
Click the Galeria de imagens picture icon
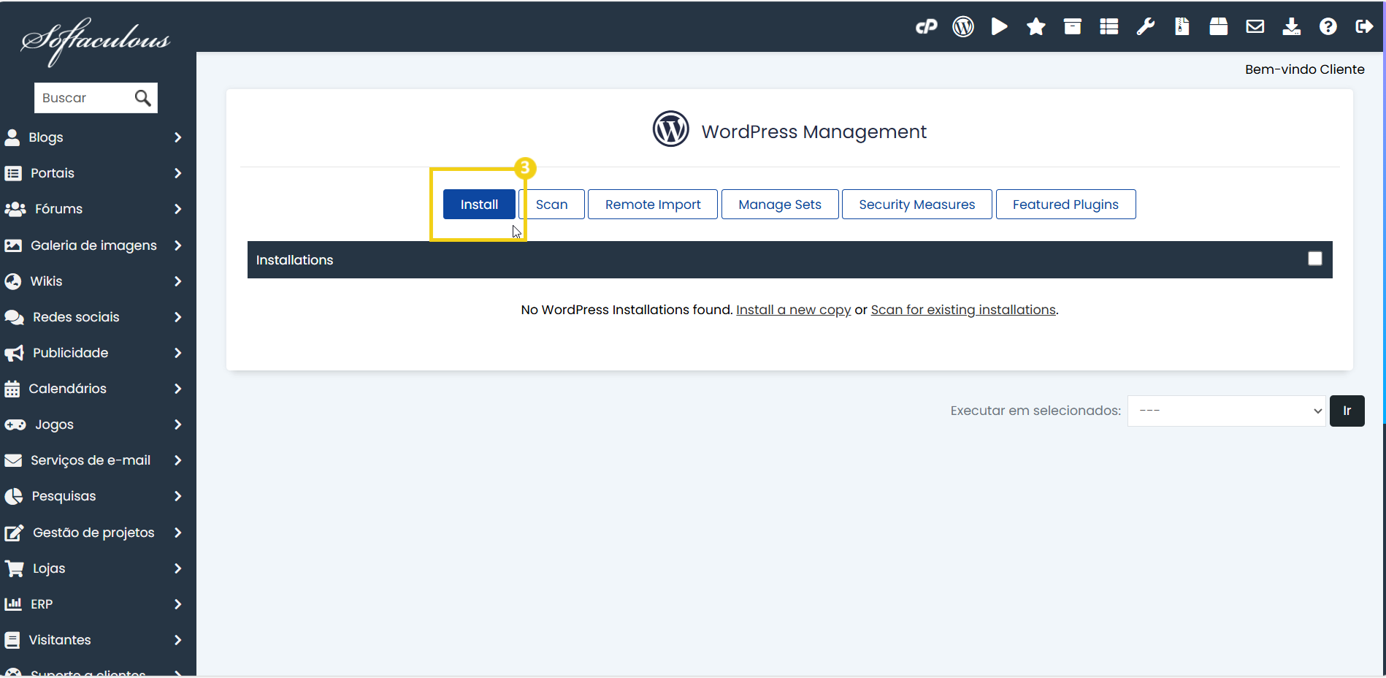13,245
